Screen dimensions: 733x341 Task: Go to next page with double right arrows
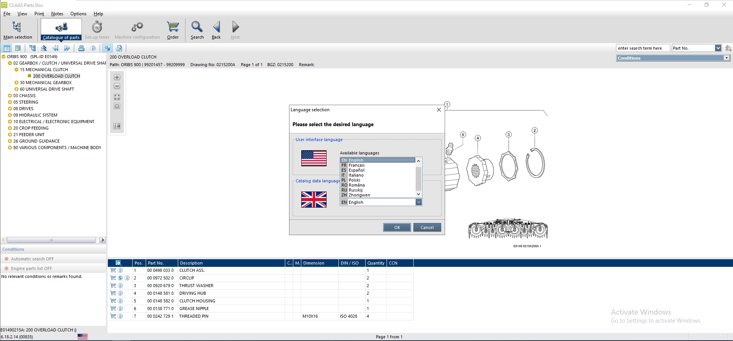[x=67, y=48]
